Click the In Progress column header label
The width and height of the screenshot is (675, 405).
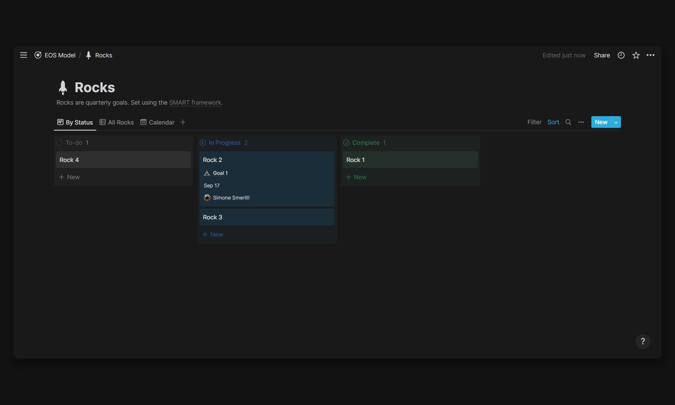[224, 143]
